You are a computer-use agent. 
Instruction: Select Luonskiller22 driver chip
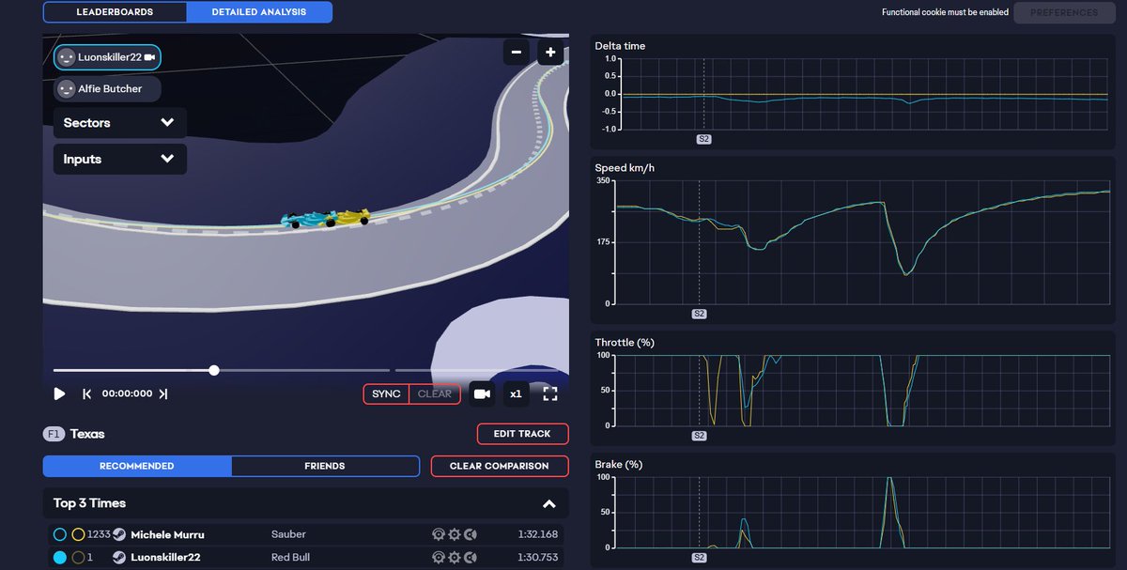point(107,57)
